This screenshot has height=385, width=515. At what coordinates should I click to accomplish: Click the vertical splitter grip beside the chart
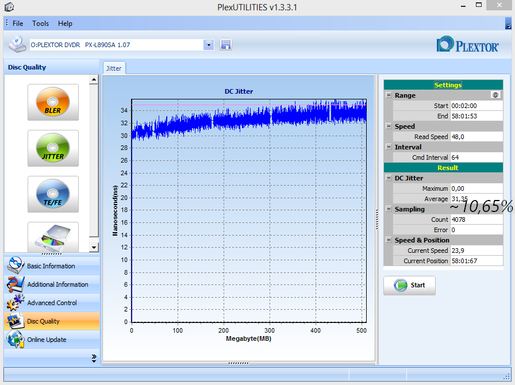pyautogui.click(x=376, y=220)
